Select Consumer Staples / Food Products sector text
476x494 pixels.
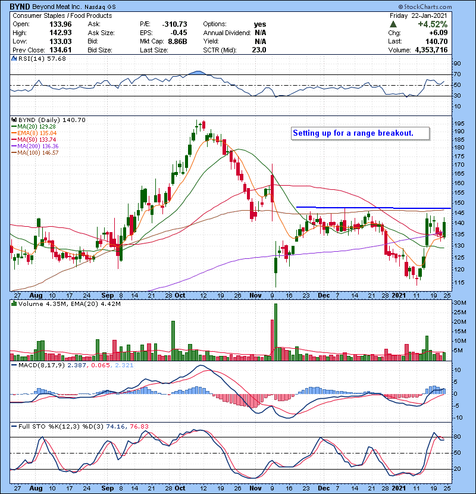click(62, 15)
